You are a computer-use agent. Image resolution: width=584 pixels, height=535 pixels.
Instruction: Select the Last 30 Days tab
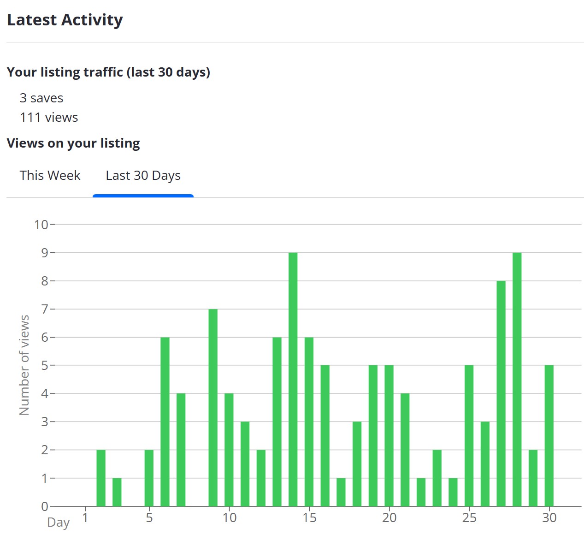click(143, 176)
